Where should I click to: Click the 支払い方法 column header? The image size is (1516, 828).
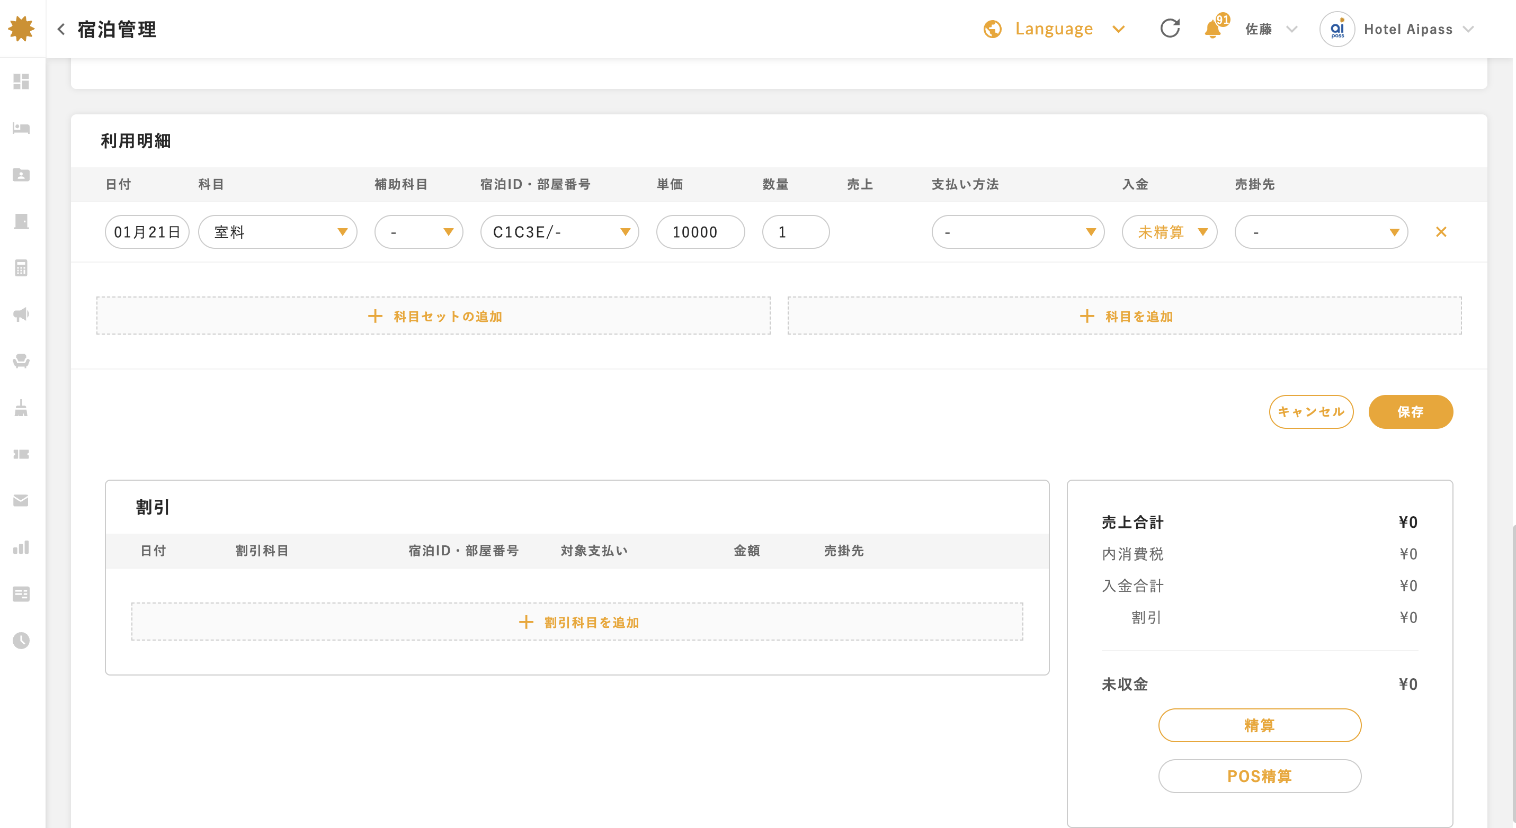pos(965,184)
